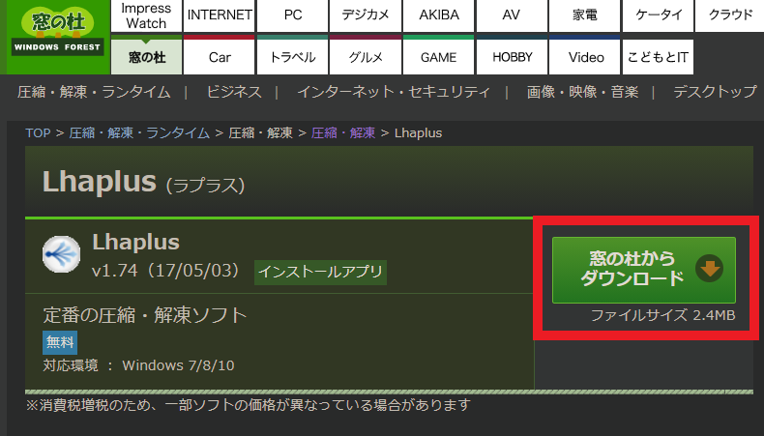Open the PC tab
Viewport: 764px width, 436px height.
[293, 15]
